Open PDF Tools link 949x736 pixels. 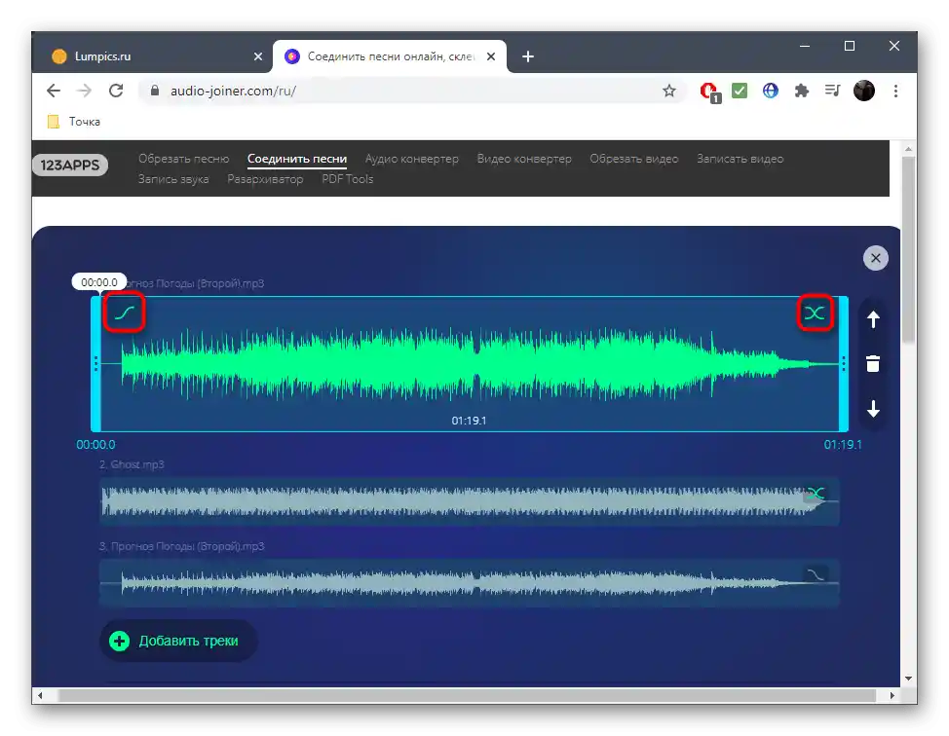(348, 179)
